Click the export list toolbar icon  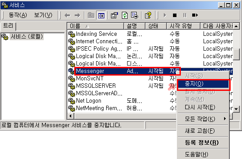[x=135, y=15]
